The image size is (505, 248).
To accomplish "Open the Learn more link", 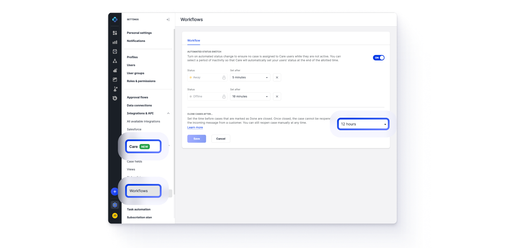I will pyautogui.click(x=195, y=127).
